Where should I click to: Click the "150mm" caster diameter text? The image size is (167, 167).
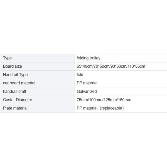[x=125, y=100]
